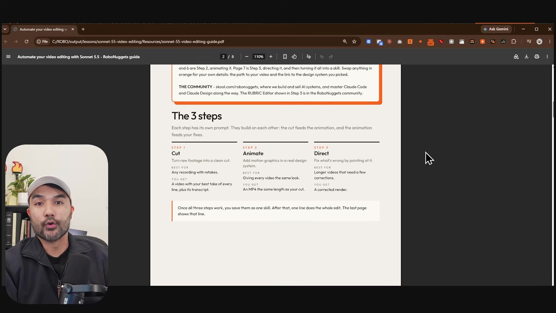Screen dimensions: 556x313
Task: Click the camera screenshot extension icon
Action: pos(400,41)
